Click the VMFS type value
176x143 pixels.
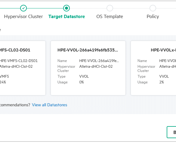pyautogui.click(x=5, y=76)
